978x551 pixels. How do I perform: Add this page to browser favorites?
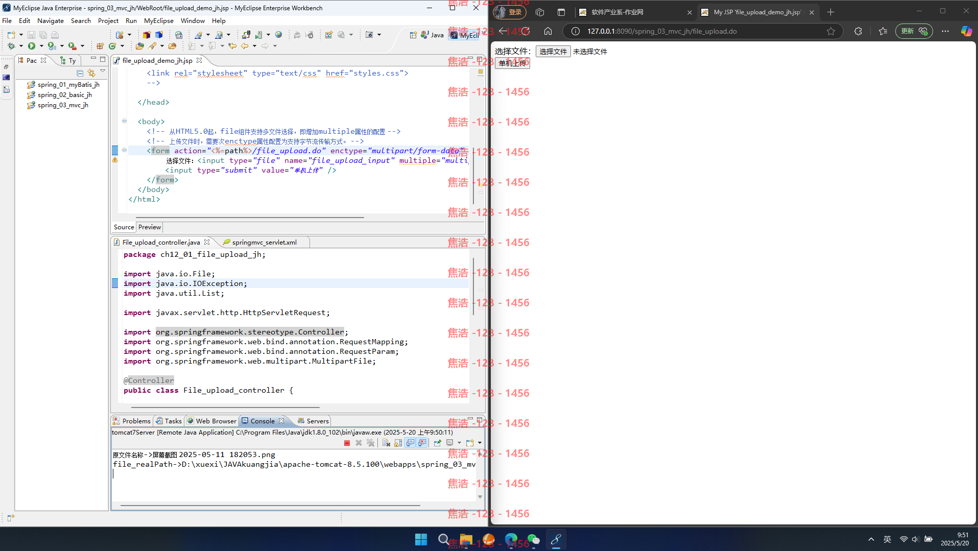tap(831, 31)
